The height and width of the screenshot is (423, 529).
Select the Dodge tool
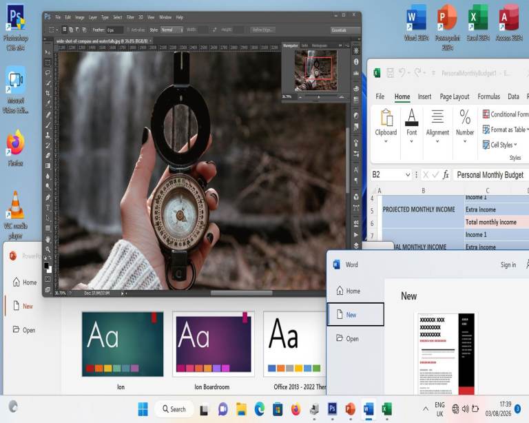point(48,186)
